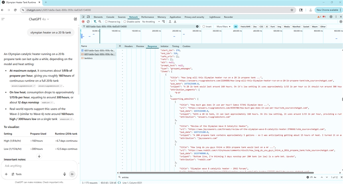Open network conditions wifi icon

pos(163,22)
